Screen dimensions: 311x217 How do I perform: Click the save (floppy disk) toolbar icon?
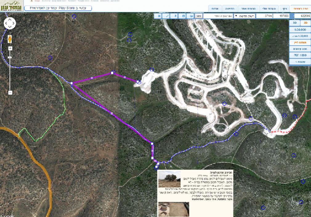tap(184, 16)
